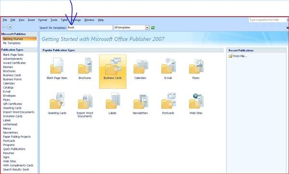Open the View menu
The width and height of the screenshot is (289, 174).
coord(21,20)
